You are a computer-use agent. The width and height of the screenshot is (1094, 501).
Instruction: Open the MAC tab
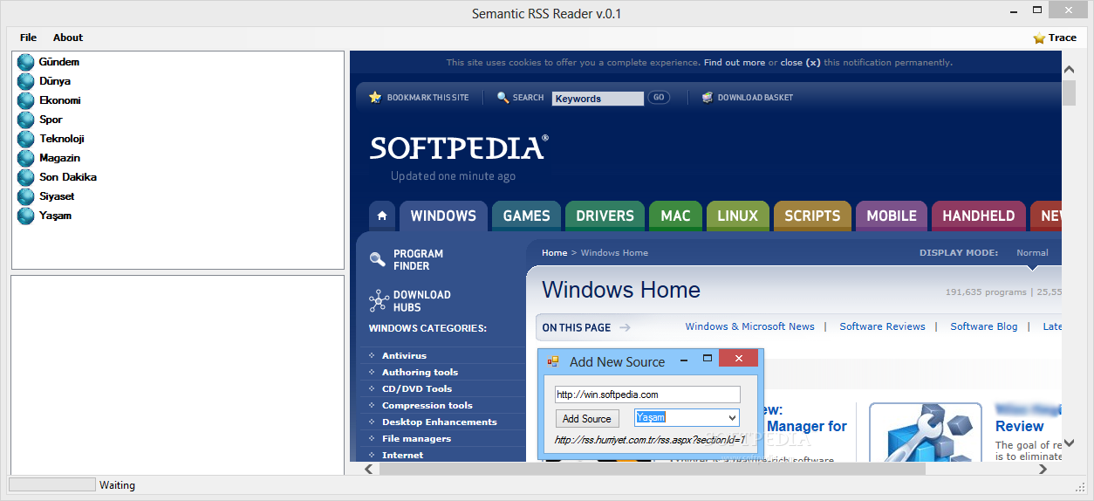click(675, 216)
